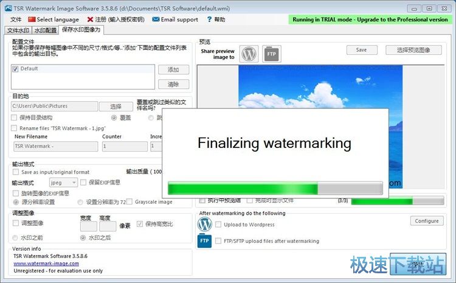
Task: Click the preview Save button
Action: (x=362, y=50)
